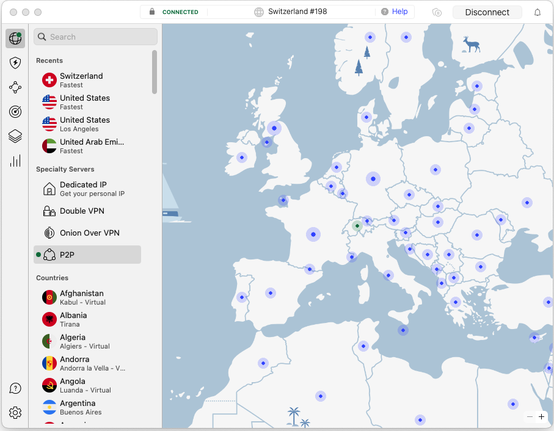554x431 pixels.
Task: Click the 'Switzerland' name in Recents
Action: tap(81, 76)
